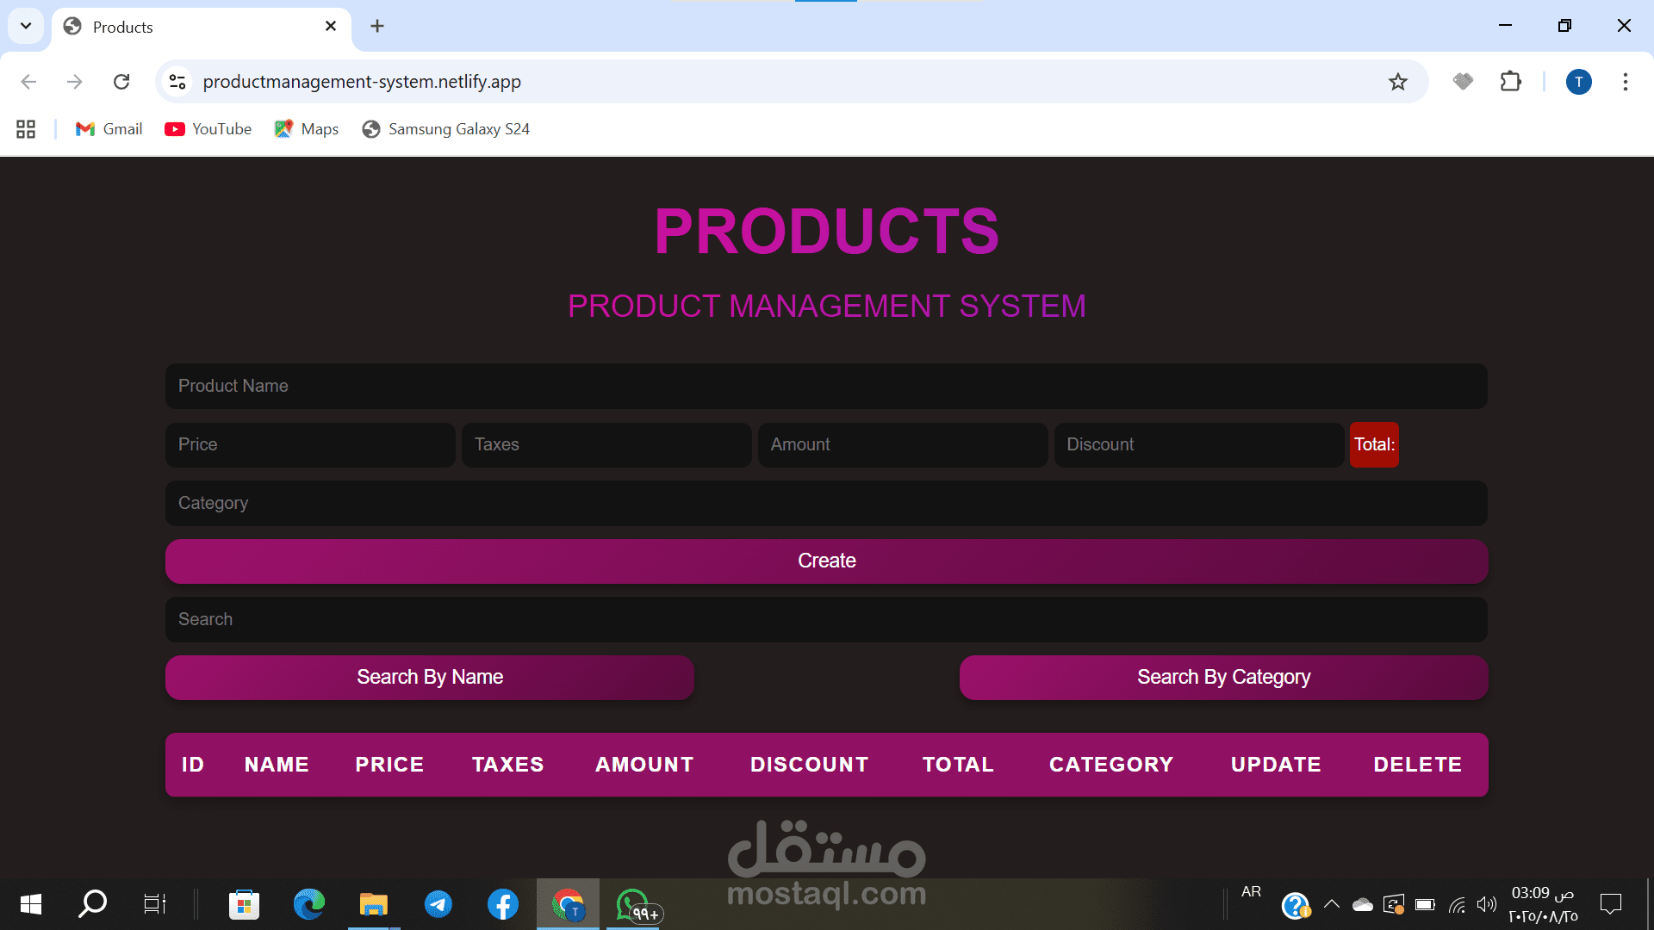The height and width of the screenshot is (930, 1654).
Task: Click the PRODUCTS page heading
Action: coord(827,231)
